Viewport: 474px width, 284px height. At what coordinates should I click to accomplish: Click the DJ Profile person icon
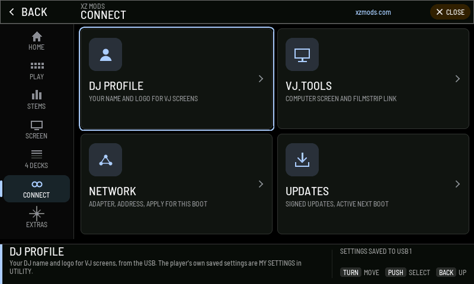point(105,54)
